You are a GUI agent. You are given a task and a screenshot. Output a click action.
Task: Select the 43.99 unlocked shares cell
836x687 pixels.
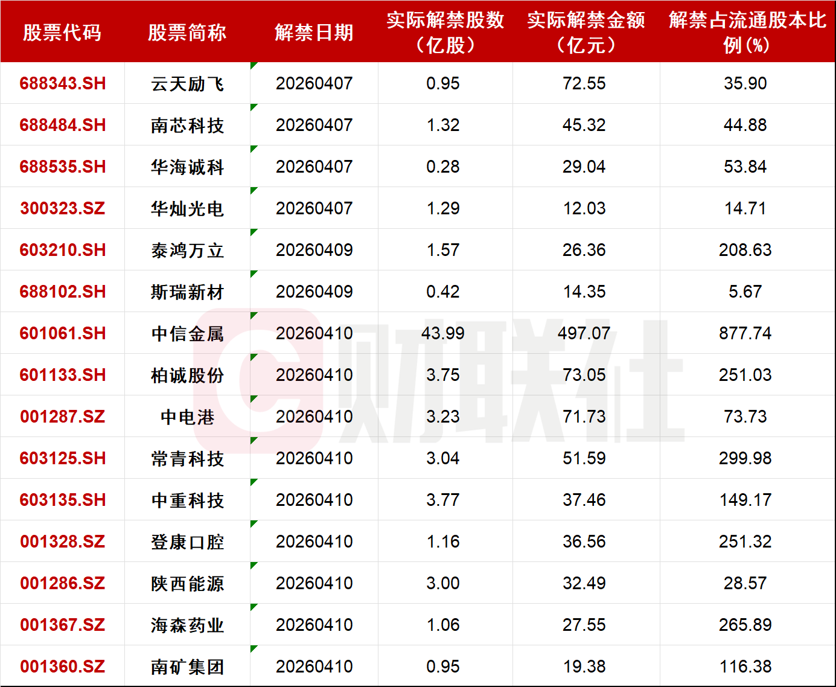[x=443, y=333]
